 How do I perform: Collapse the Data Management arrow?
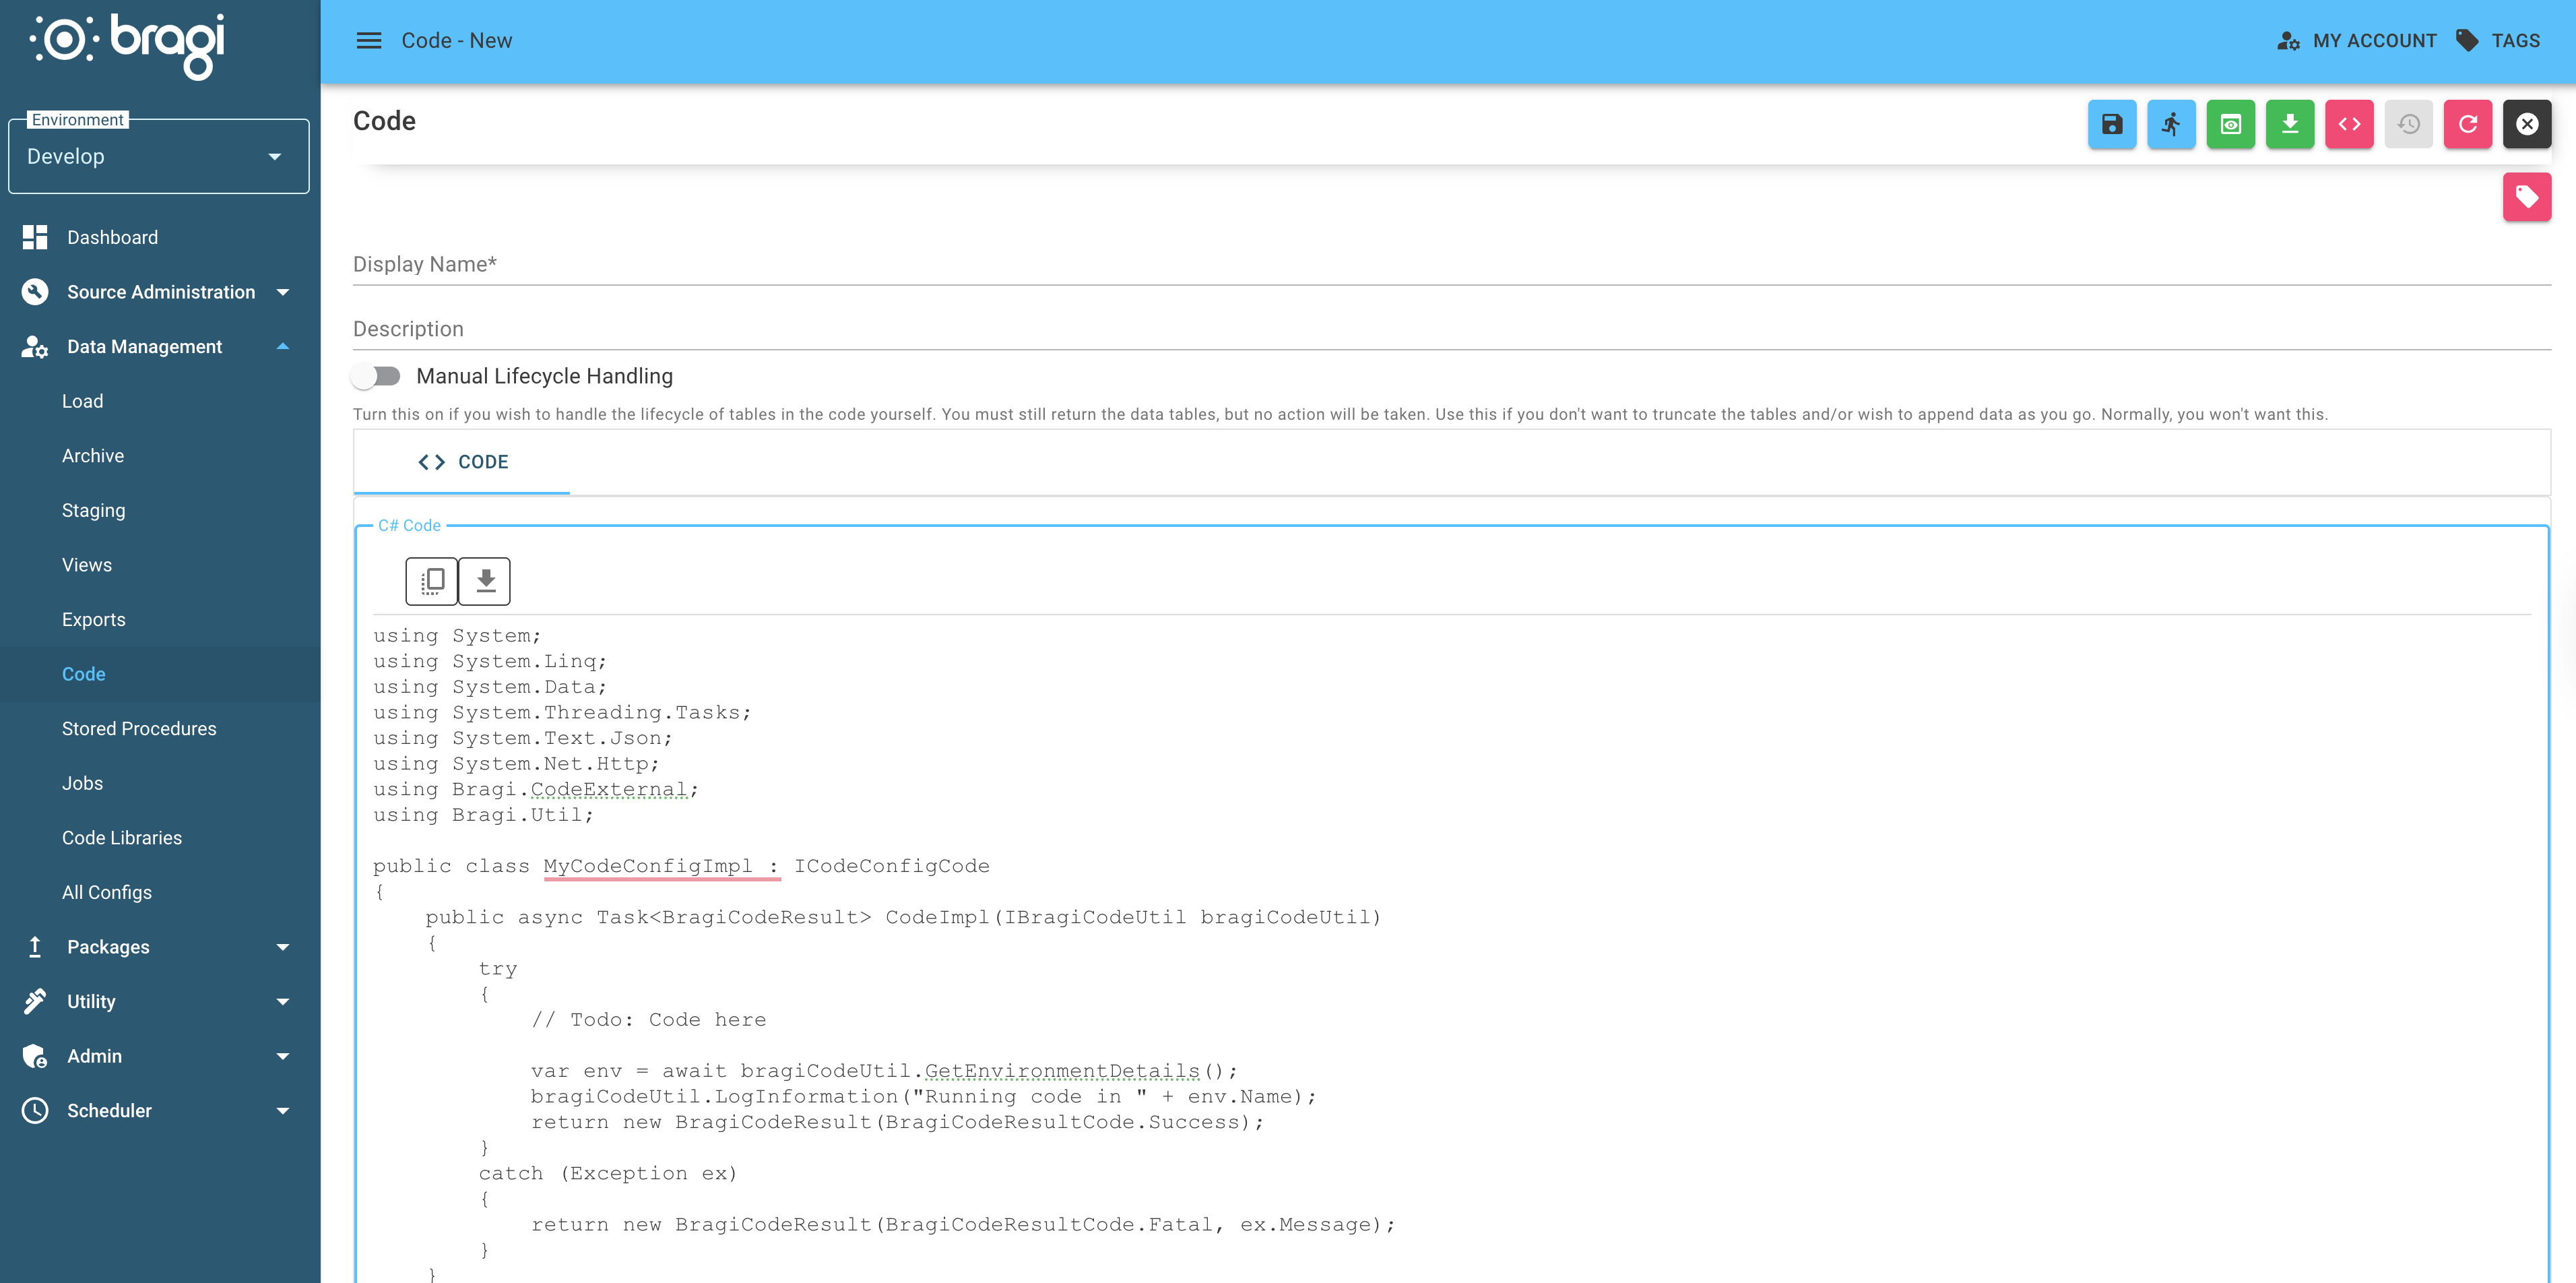coord(283,347)
